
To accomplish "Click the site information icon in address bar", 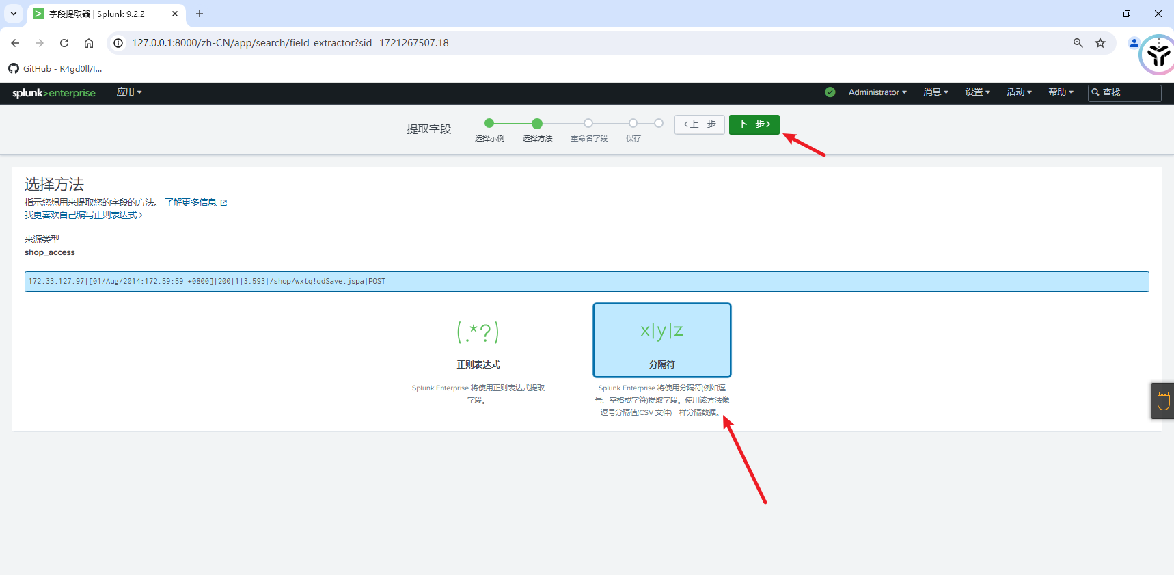I will tap(118, 43).
